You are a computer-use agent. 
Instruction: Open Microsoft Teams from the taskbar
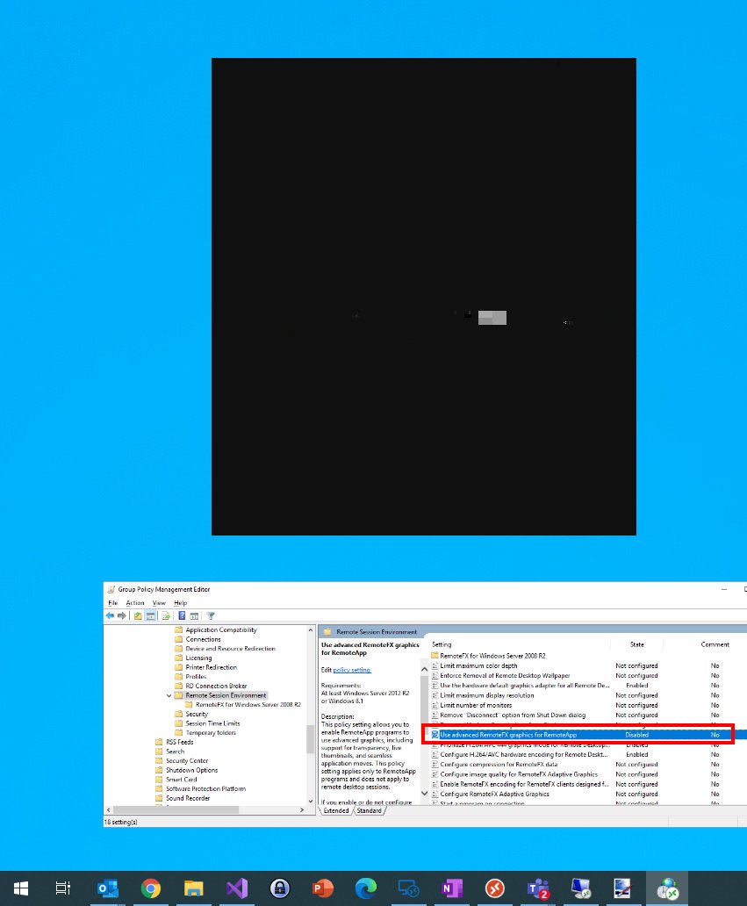pos(537,888)
